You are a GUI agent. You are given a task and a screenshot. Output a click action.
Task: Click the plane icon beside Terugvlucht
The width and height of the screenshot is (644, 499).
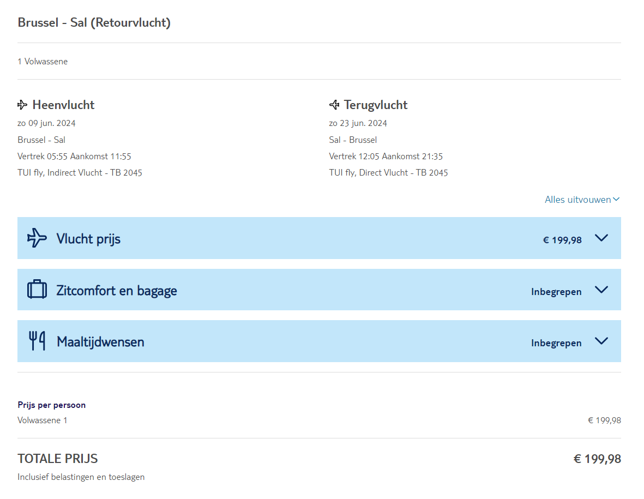point(334,105)
